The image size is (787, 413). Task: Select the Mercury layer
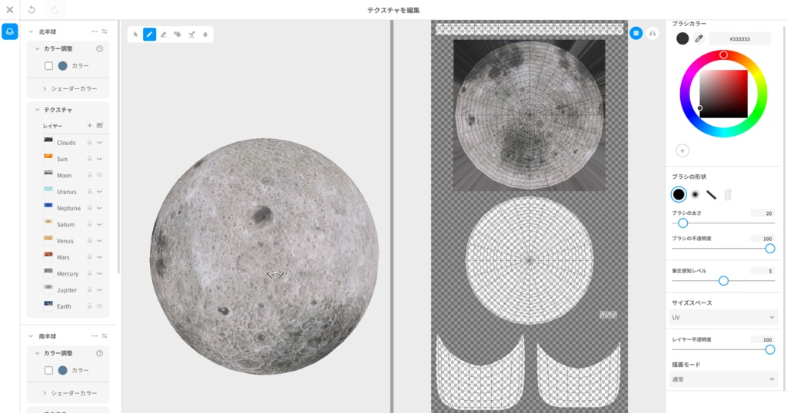click(68, 273)
